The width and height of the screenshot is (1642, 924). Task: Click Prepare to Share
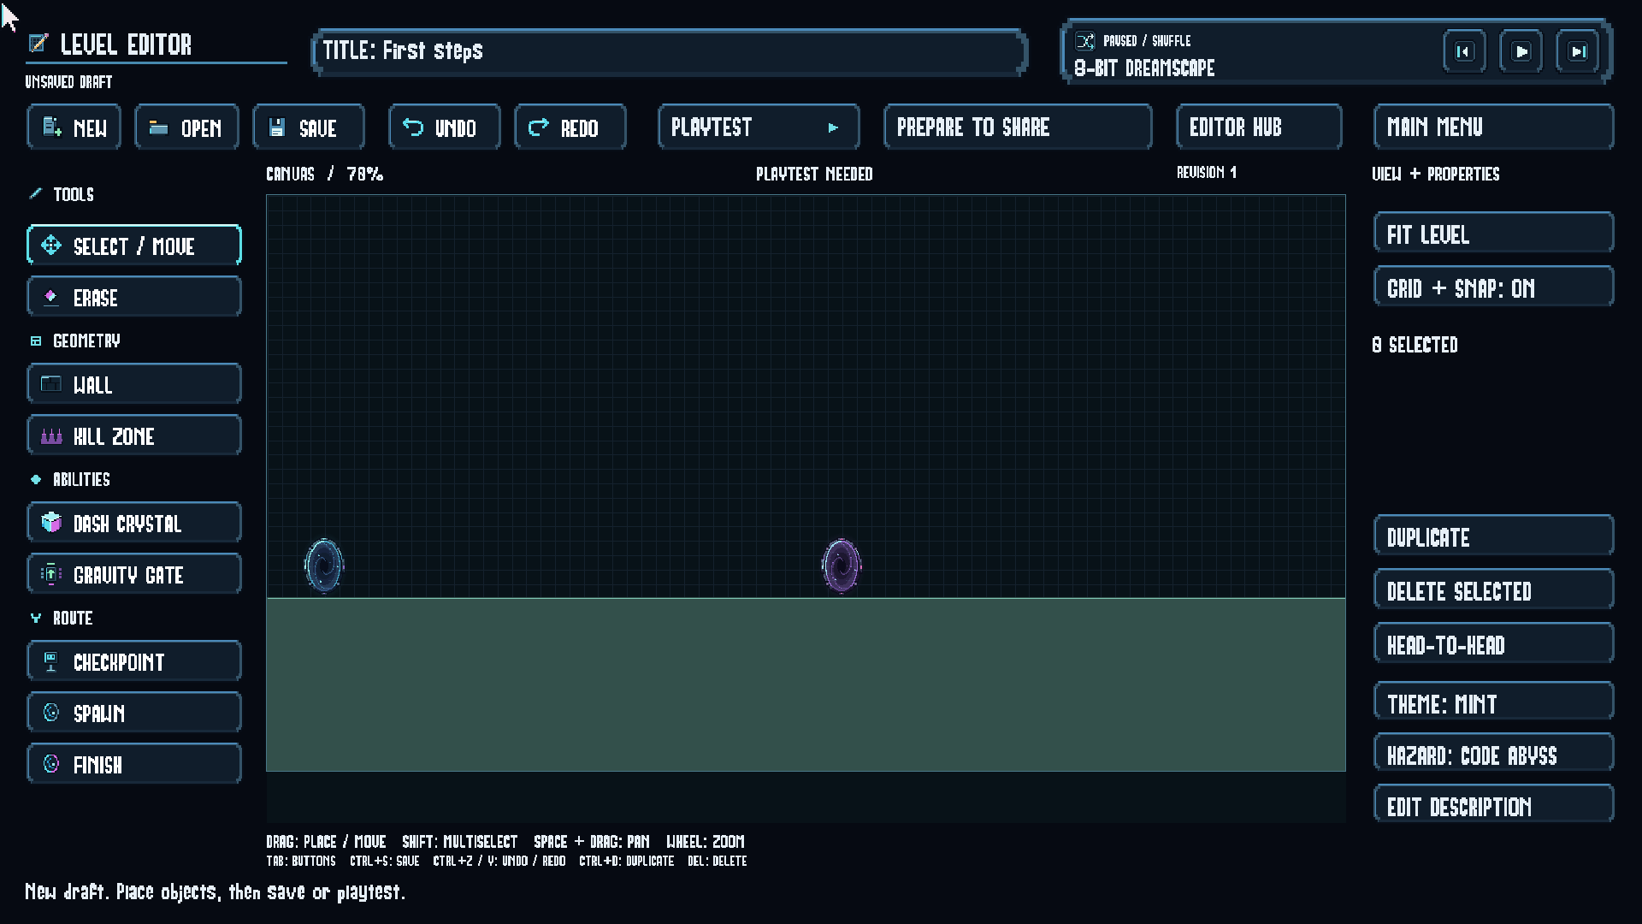click(x=1018, y=127)
